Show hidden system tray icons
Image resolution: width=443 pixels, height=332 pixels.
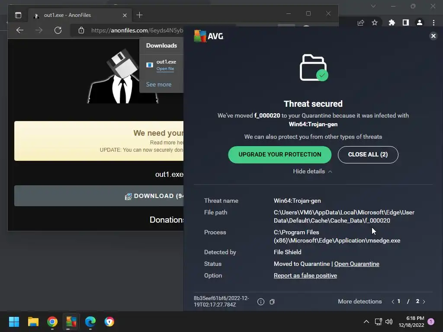click(366, 322)
